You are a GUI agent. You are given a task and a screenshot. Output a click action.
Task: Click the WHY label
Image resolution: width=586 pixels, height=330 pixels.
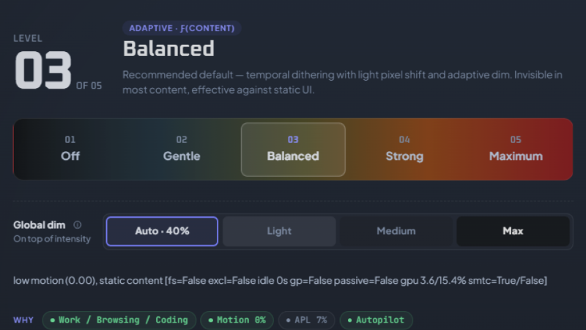tap(23, 320)
